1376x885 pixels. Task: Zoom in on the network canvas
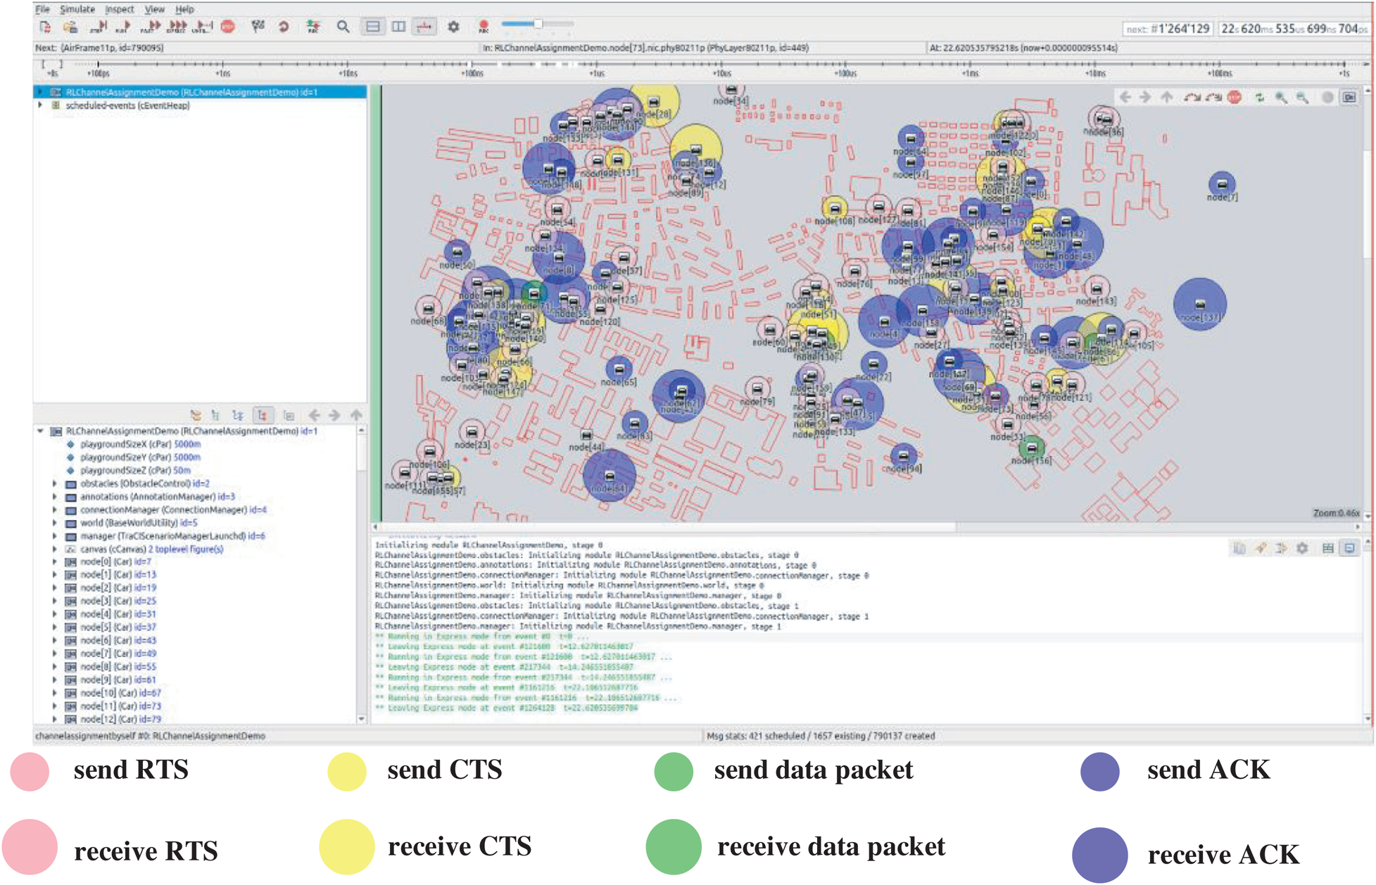(x=1281, y=98)
